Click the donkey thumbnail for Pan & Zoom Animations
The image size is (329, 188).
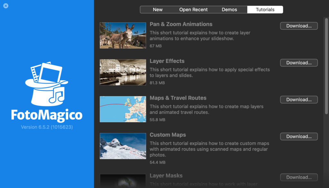(x=123, y=35)
